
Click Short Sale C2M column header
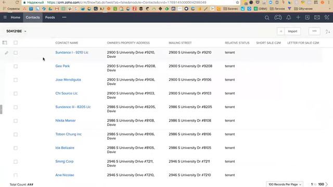[x=268, y=43]
